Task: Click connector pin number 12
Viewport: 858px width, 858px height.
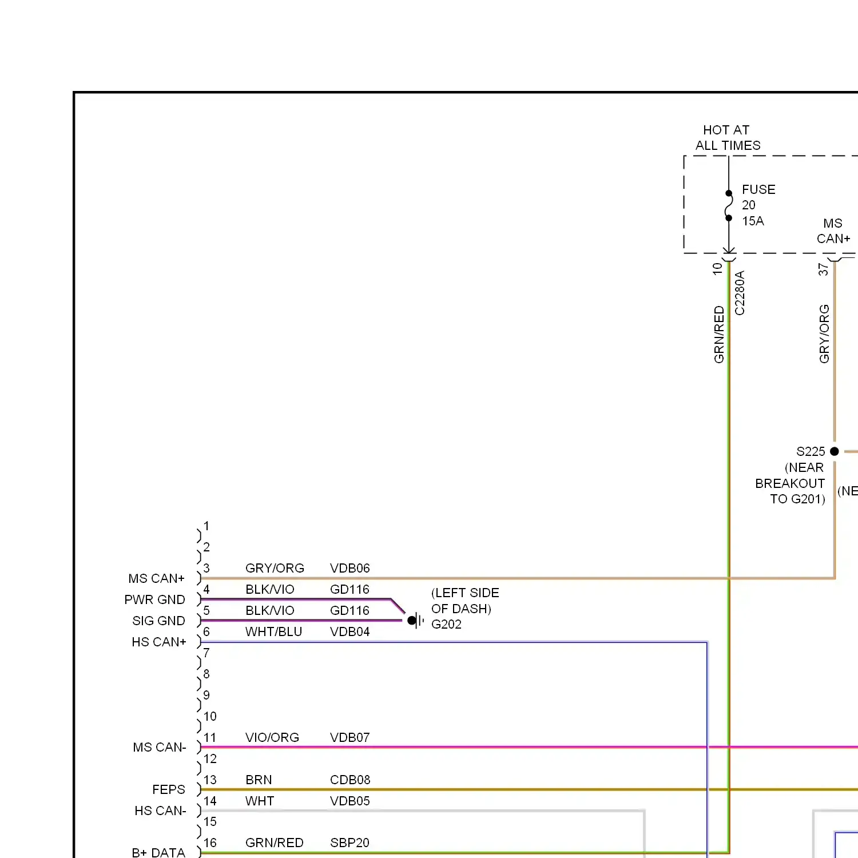Action: click(210, 758)
